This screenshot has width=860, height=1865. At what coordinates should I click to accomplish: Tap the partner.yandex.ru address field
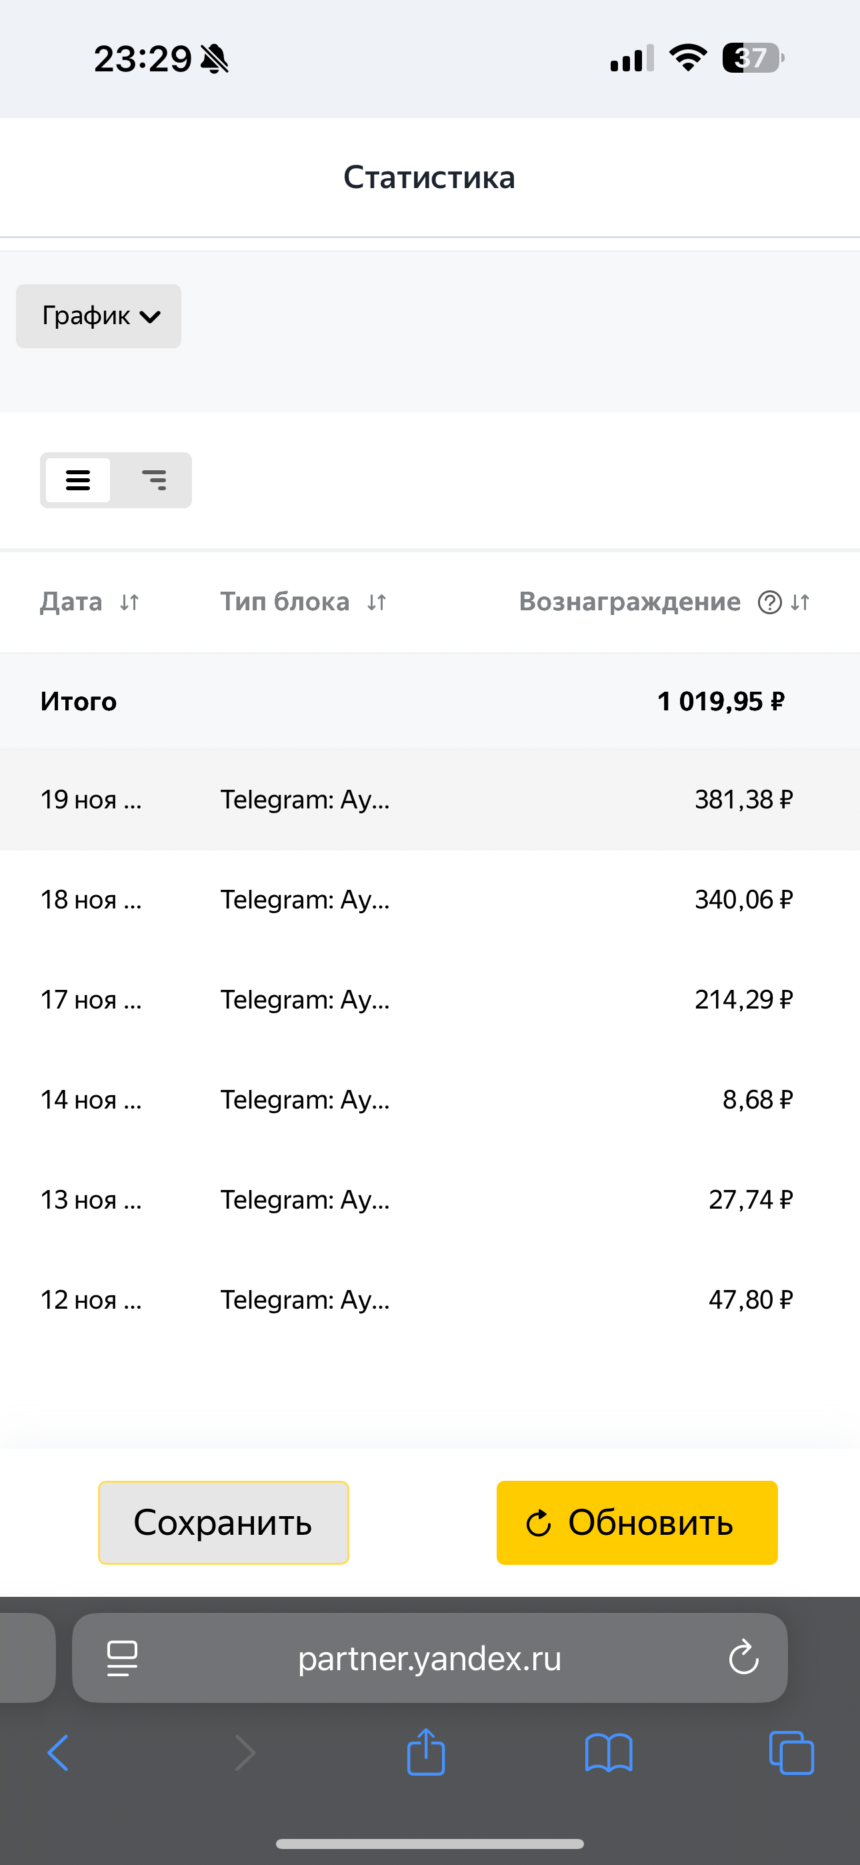click(430, 1658)
